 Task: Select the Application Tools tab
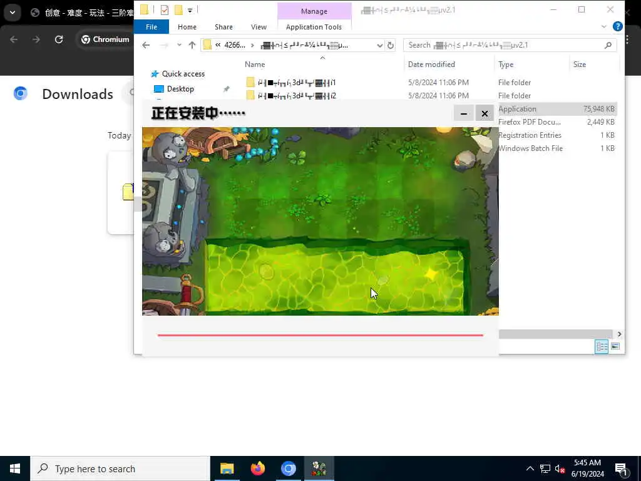(x=314, y=27)
